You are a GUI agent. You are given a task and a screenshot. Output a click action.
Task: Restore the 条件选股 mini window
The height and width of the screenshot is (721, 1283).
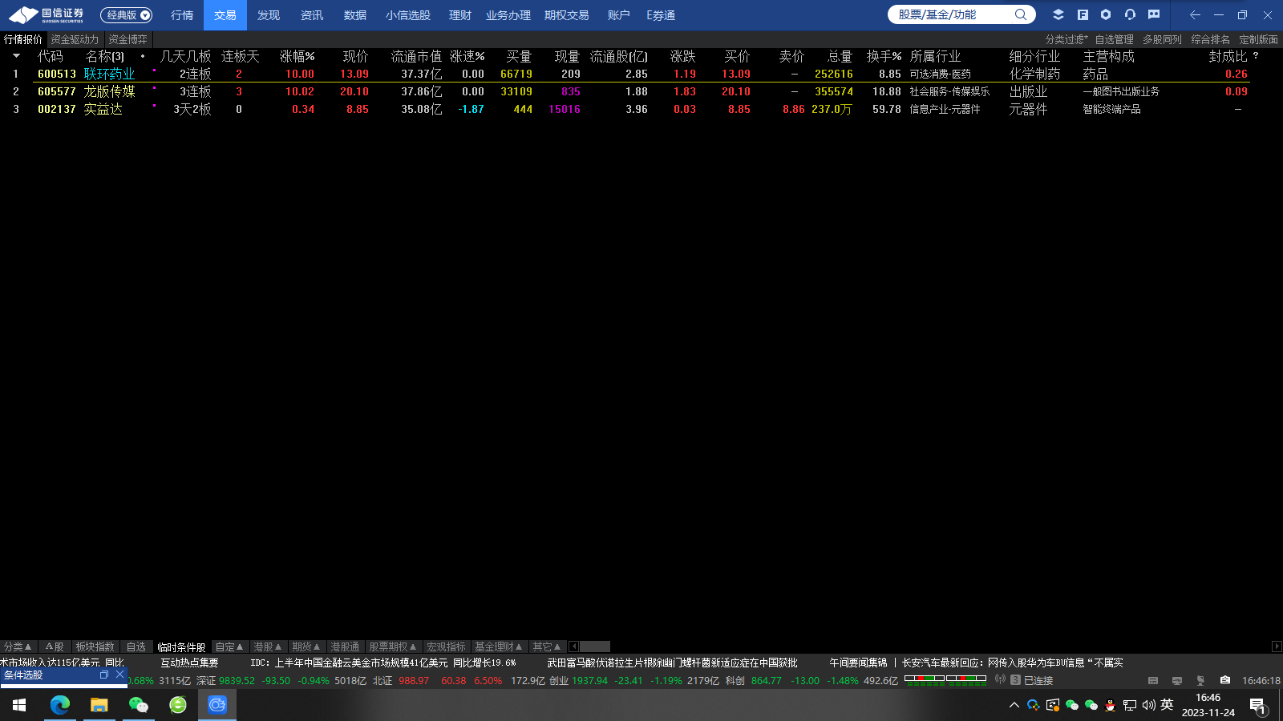point(103,675)
